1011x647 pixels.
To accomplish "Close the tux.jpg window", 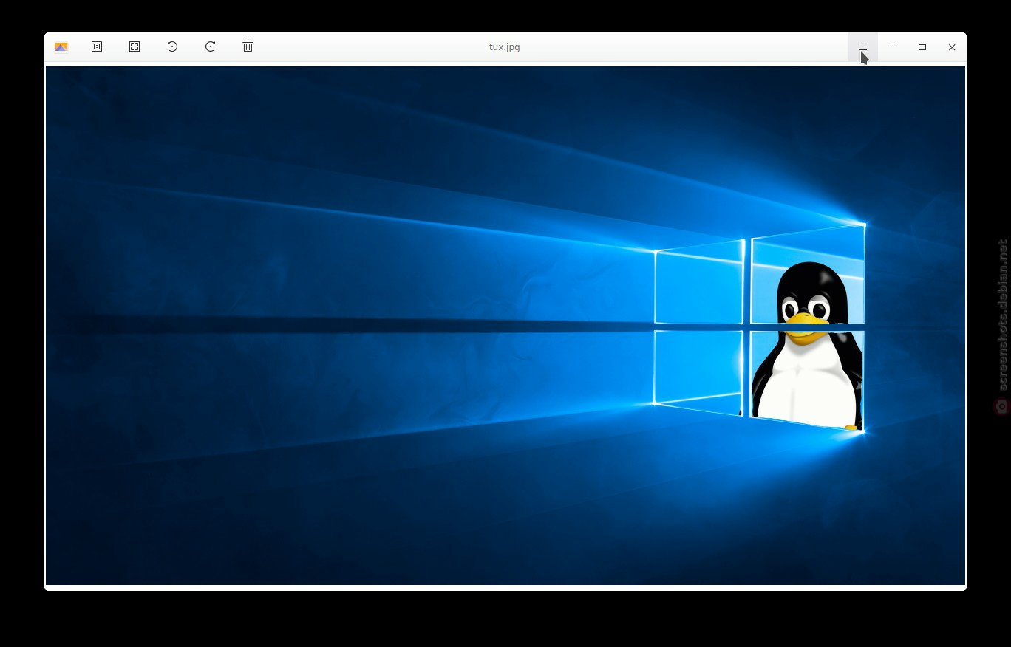I will tap(952, 47).
